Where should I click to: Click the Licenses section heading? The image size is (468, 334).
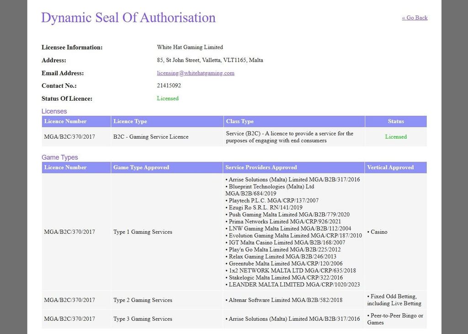54,111
